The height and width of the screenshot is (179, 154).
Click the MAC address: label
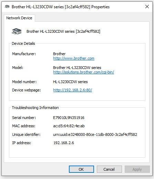(x=24, y=126)
